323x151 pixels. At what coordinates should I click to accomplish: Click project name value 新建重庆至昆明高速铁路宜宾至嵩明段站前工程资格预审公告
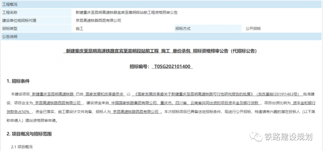[x=126, y=13]
